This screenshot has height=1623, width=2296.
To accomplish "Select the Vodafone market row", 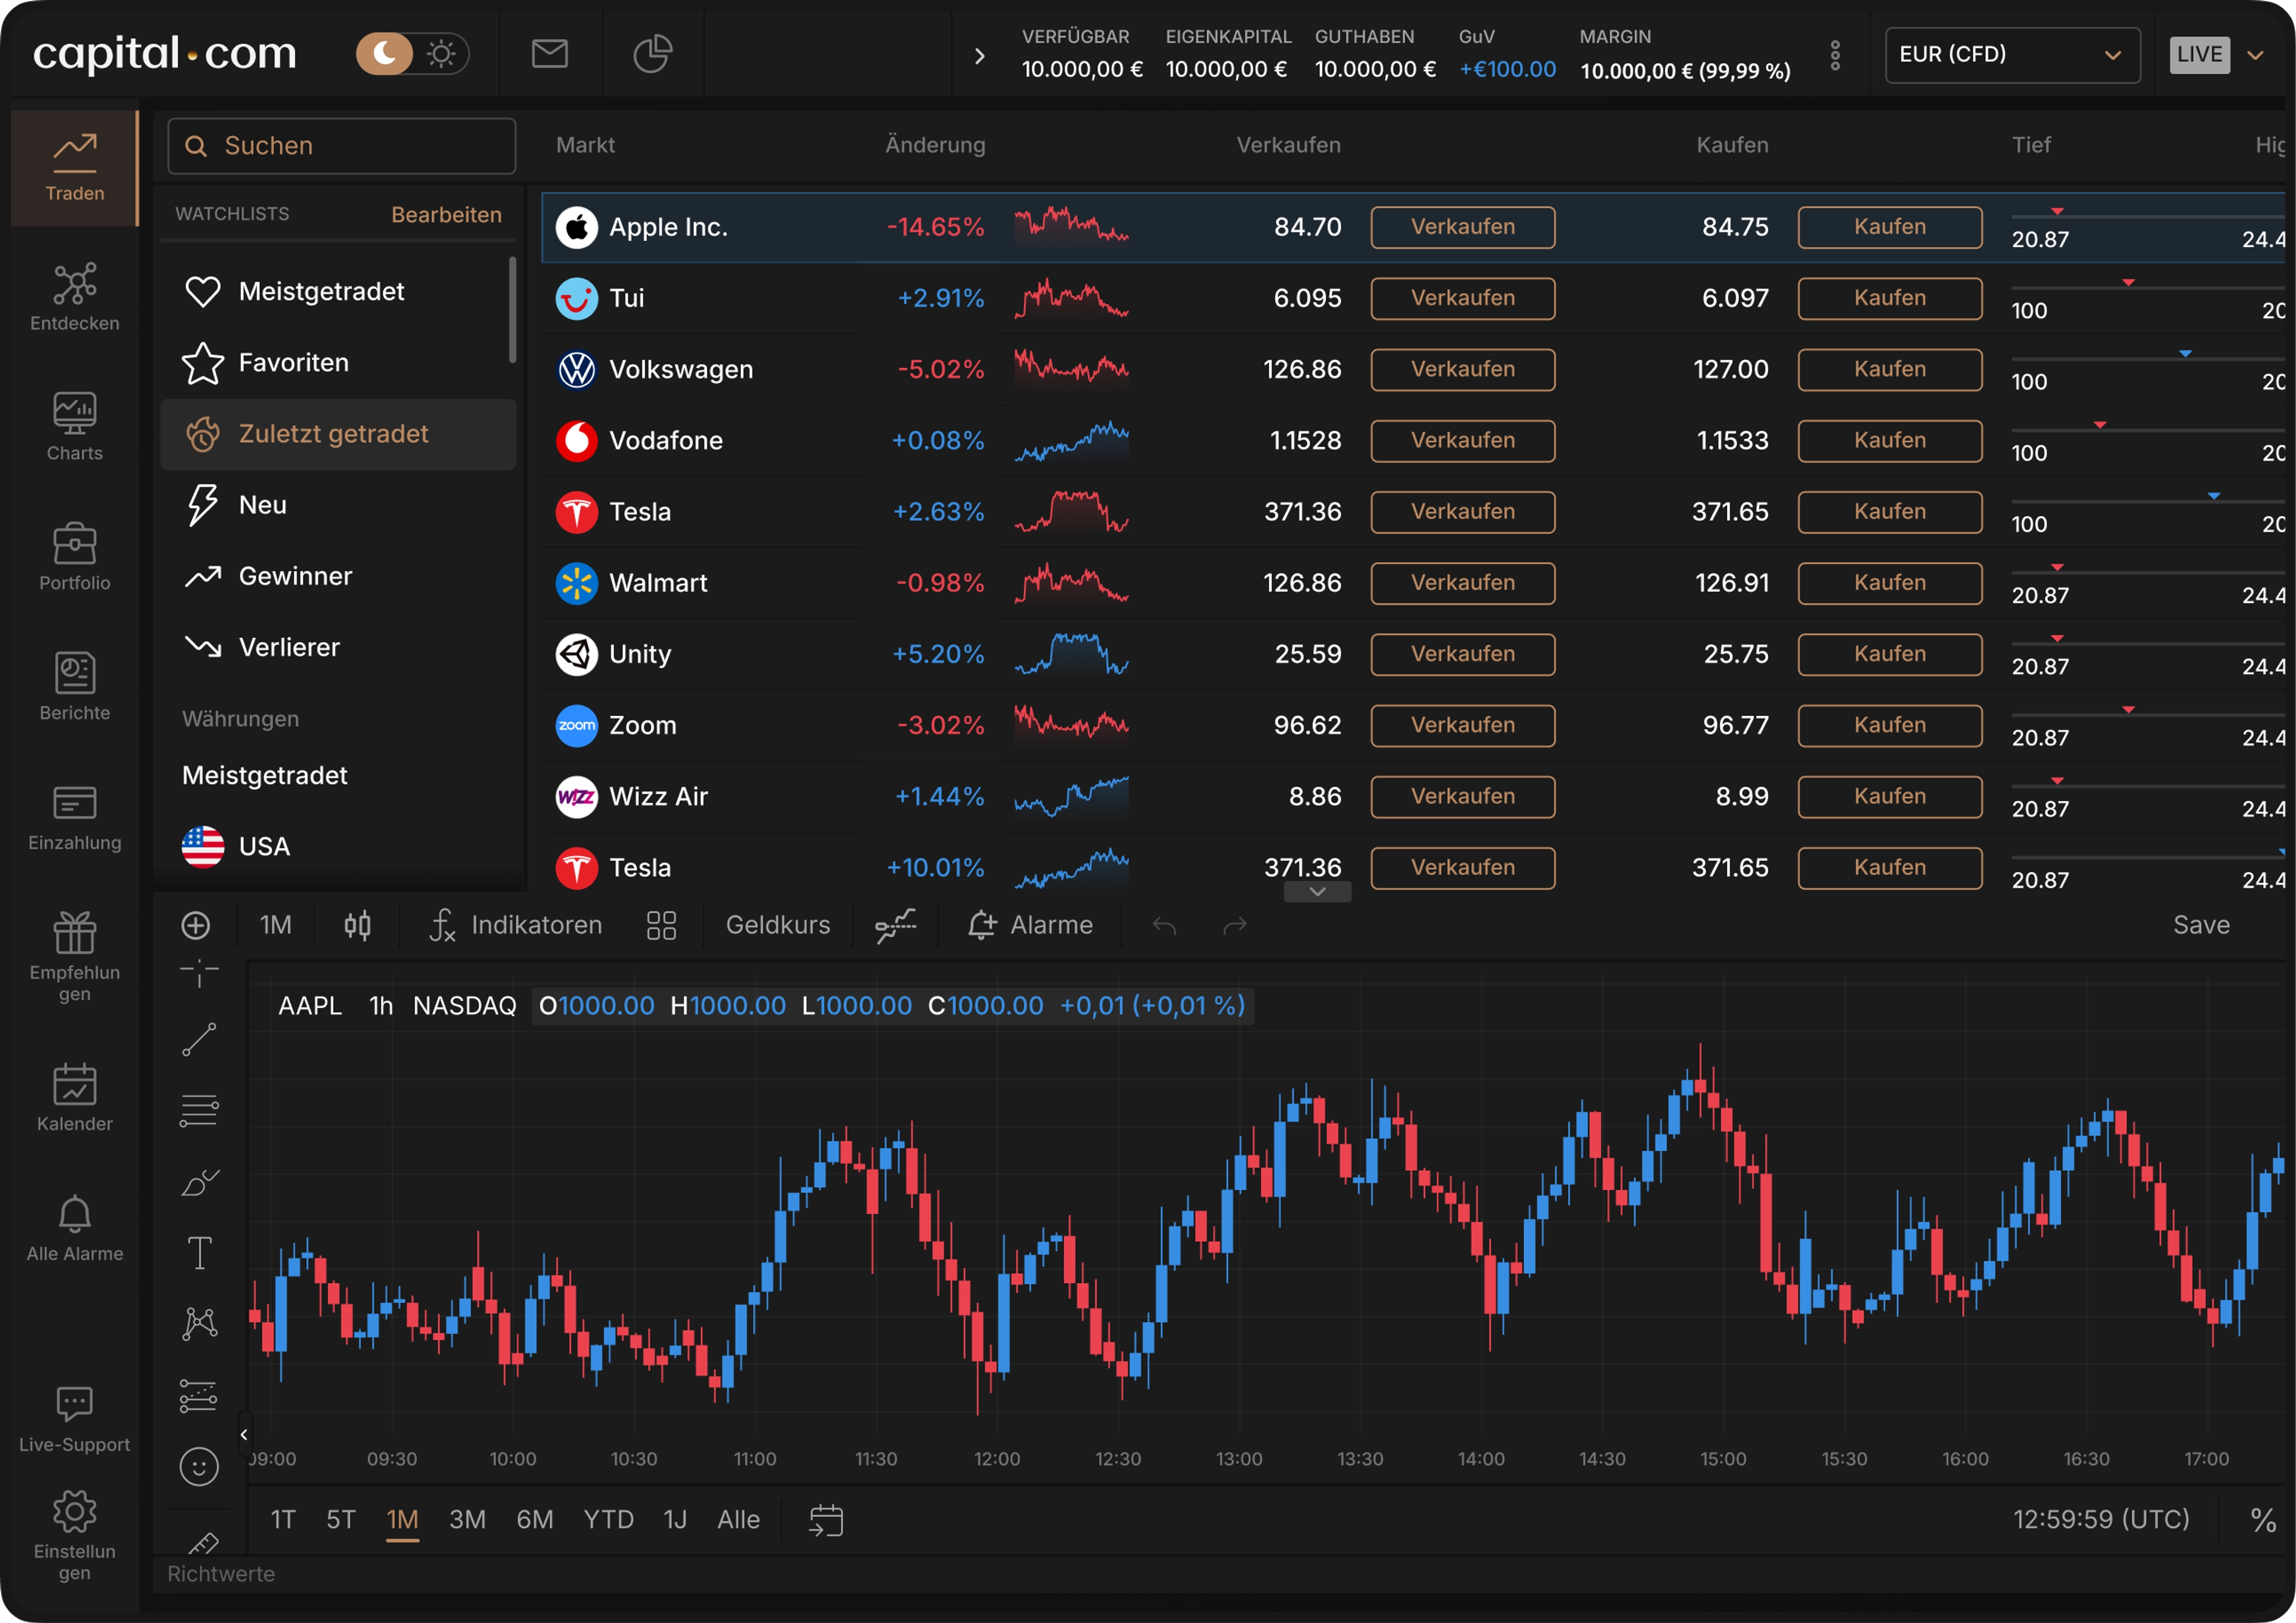I will 1413,441.
